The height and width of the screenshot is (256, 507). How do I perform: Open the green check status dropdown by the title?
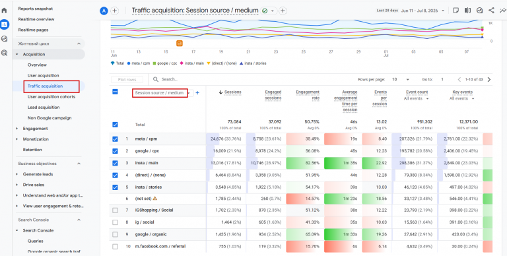[x=269, y=11]
